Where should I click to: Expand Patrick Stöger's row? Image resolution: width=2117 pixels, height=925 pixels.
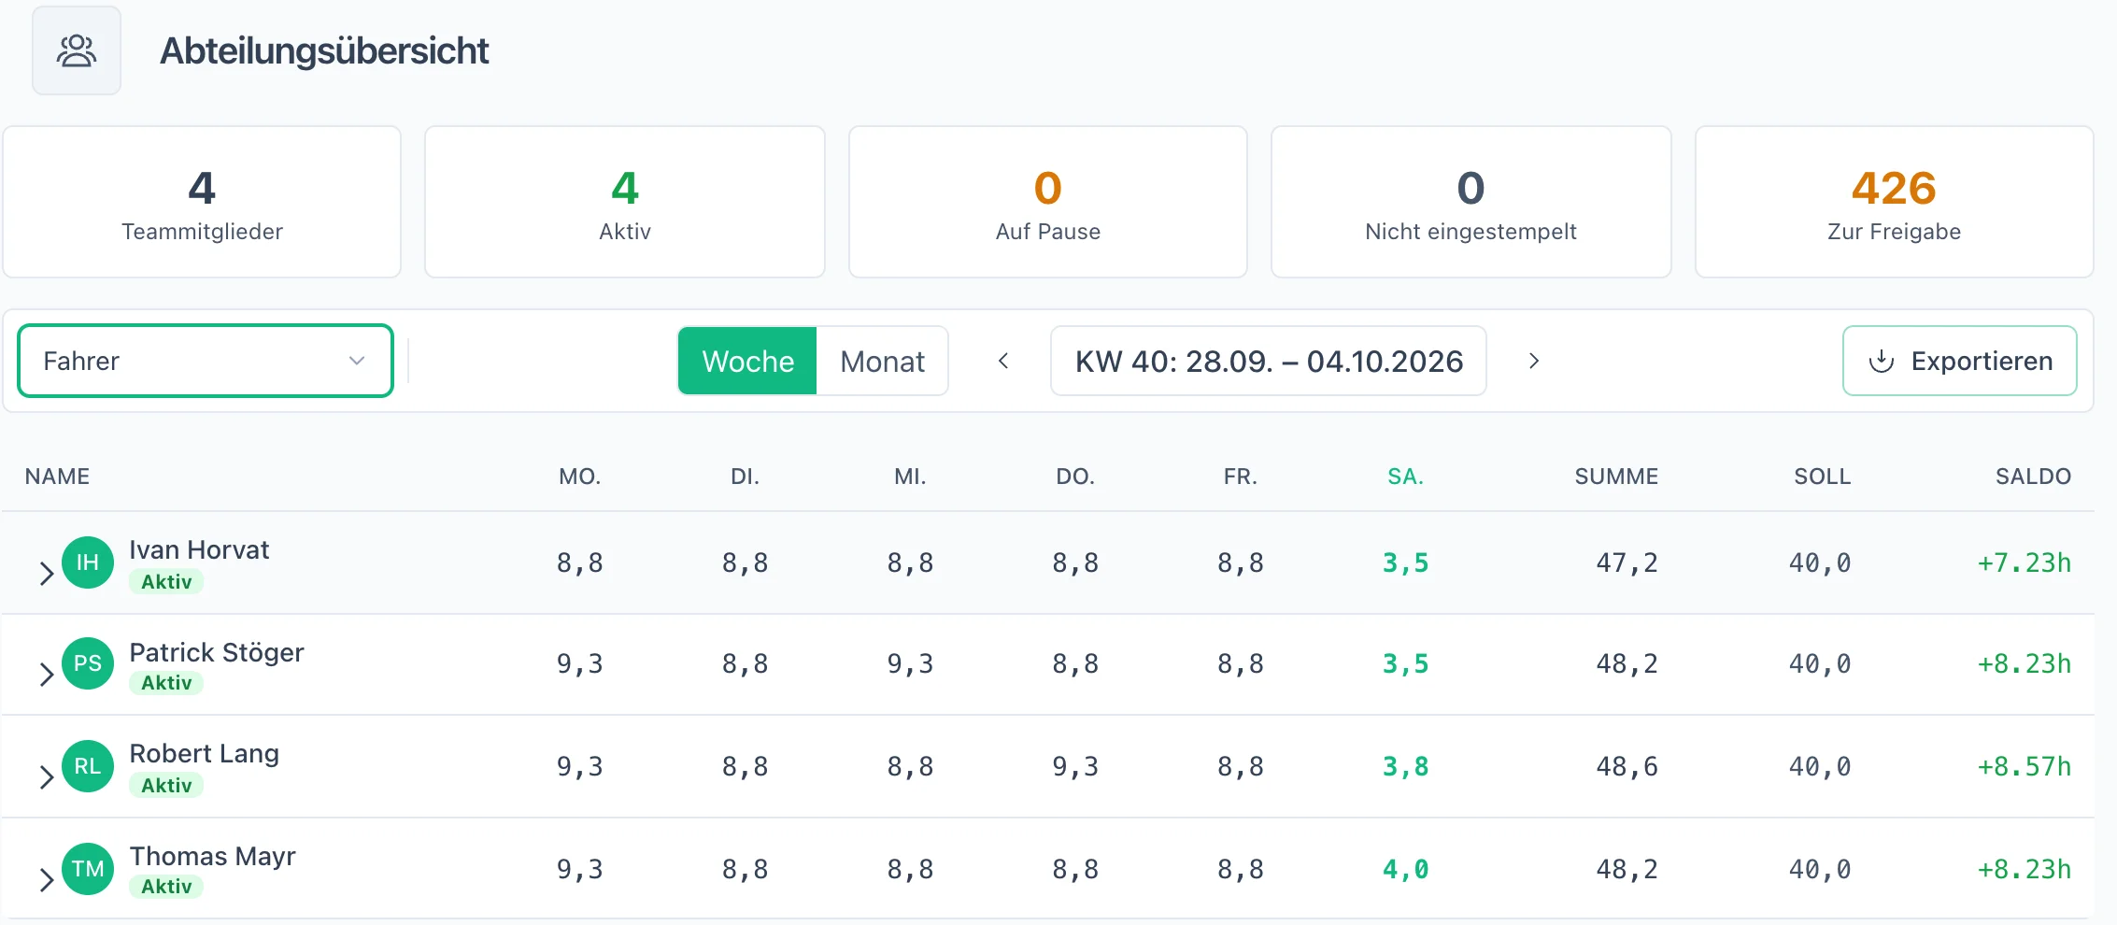[46, 674]
